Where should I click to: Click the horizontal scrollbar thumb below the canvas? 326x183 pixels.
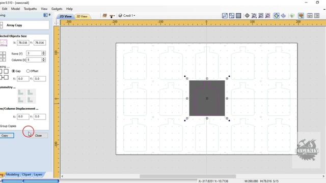pos(188,176)
